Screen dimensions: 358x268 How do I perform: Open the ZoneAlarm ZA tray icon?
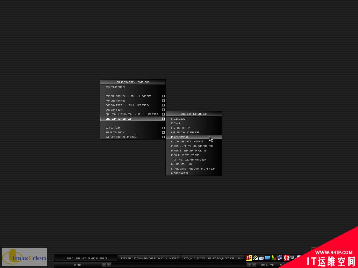(x=249, y=258)
